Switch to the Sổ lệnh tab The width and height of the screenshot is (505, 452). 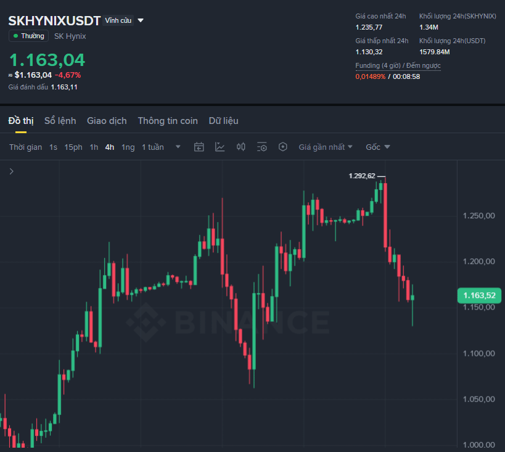(60, 121)
